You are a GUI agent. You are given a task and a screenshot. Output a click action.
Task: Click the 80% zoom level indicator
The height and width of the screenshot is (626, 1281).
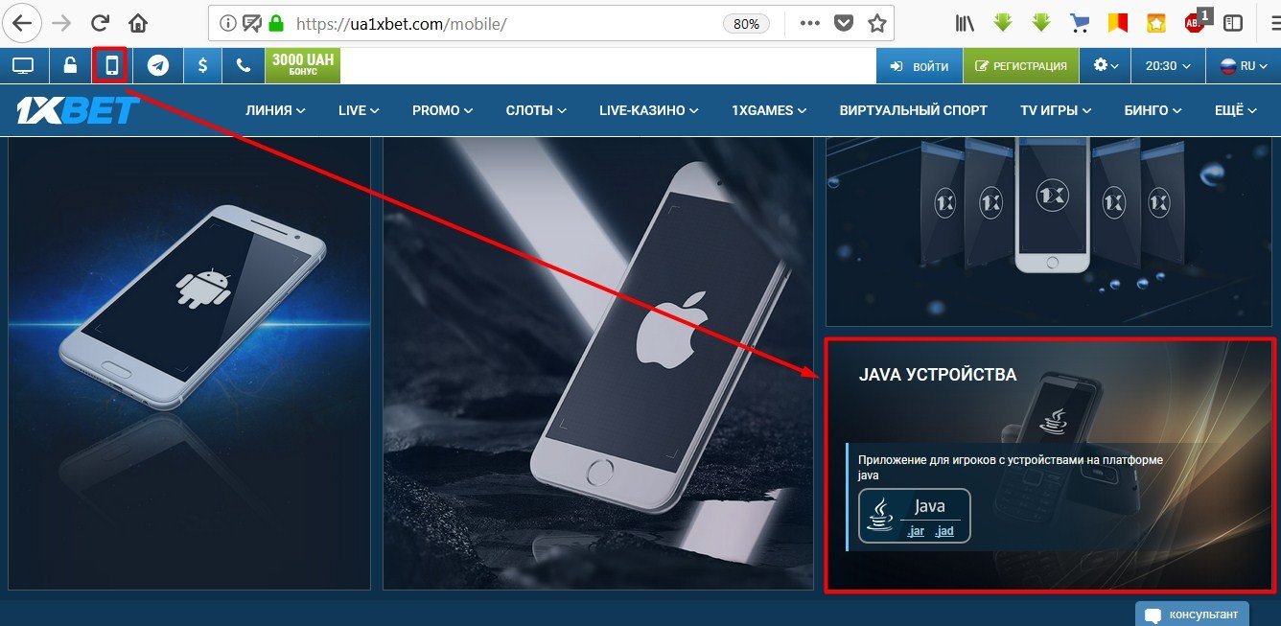(746, 23)
